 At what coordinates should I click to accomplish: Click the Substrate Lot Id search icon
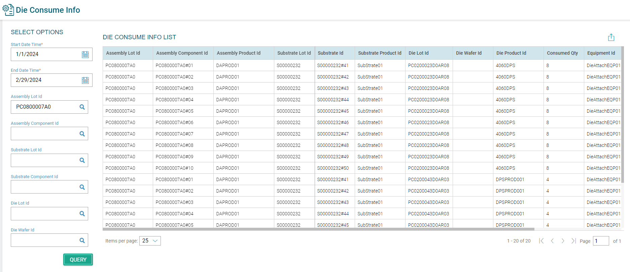[x=82, y=160]
